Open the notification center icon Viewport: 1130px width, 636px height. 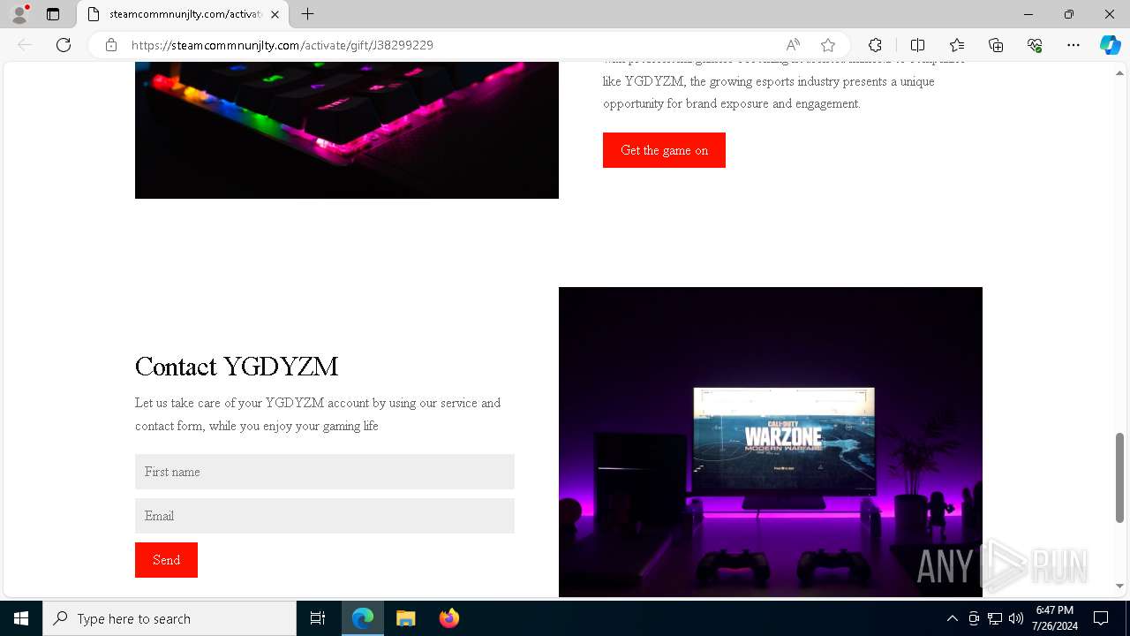1101,618
